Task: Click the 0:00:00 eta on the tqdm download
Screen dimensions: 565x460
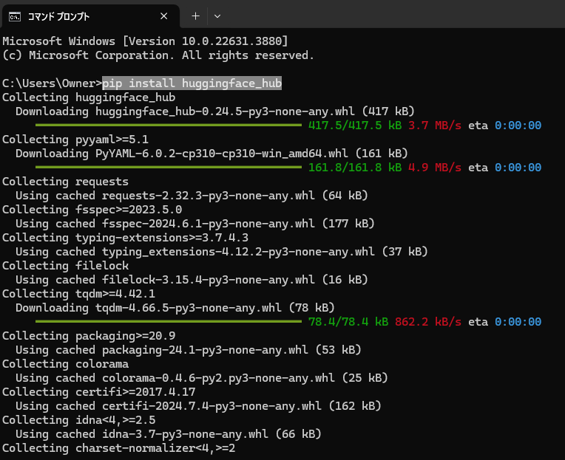Action: pyautogui.click(x=518, y=321)
